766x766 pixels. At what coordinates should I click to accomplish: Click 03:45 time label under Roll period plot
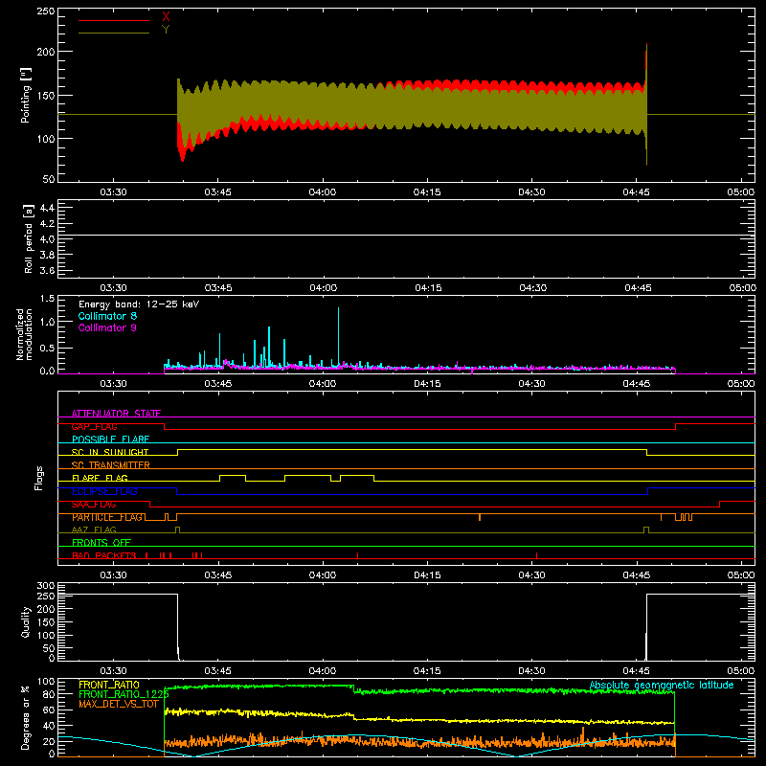(218, 288)
